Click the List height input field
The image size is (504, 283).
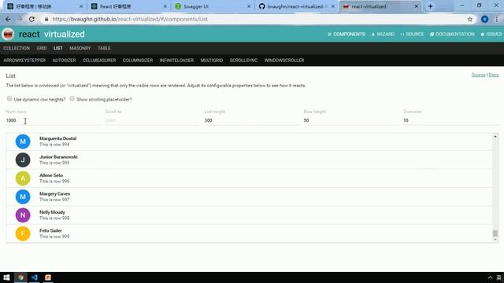(252, 120)
